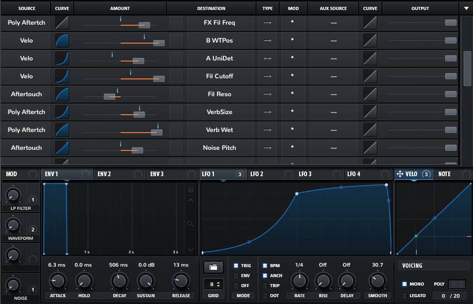Click the LP FILTER macro label
The height and width of the screenshot is (304, 473).
[x=21, y=208]
